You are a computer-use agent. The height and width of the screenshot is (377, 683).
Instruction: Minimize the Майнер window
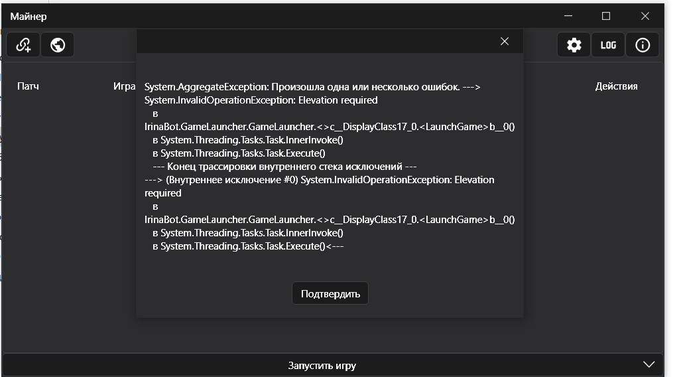click(568, 16)
